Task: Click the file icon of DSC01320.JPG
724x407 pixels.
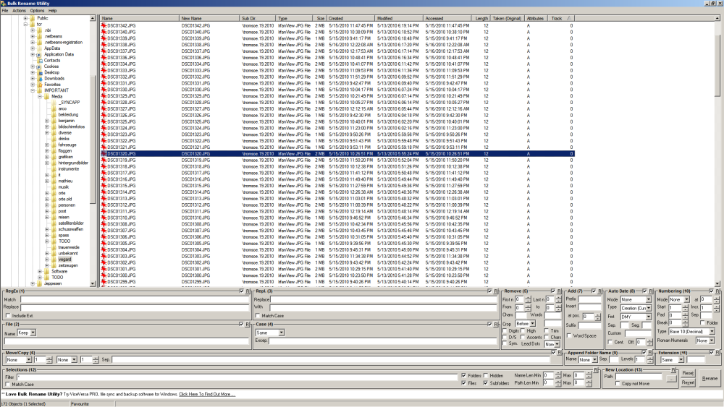Action: click(x=104, y=154)
